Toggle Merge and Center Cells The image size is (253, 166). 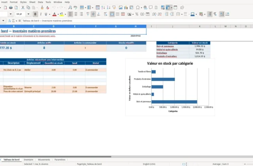pyautogui.click(x=112, y=14)
